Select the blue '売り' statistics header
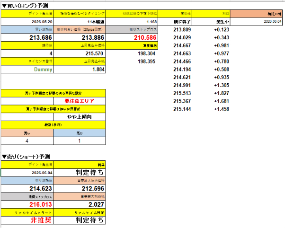 (80, 133)
